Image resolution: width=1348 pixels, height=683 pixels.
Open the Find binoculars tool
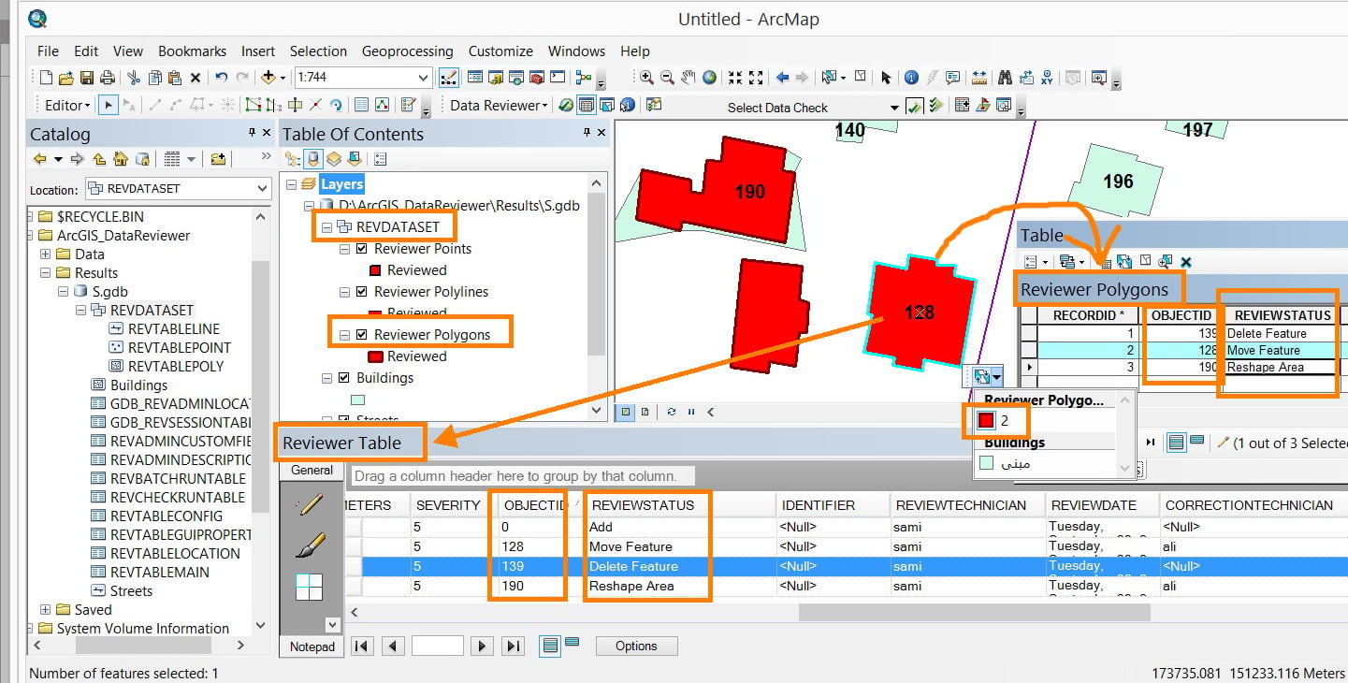coord(1006,78)
